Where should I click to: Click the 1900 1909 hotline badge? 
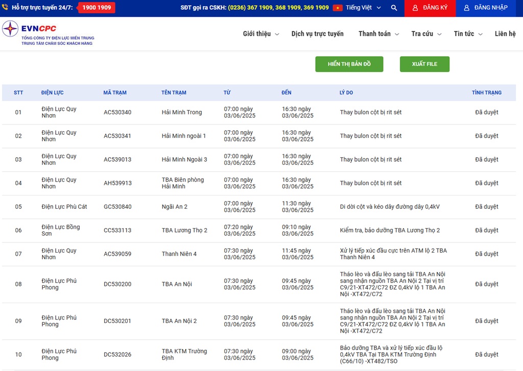coord(97,8)
